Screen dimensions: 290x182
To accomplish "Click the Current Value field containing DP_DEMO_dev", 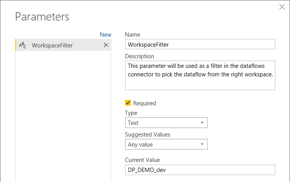I will [200, 170].
